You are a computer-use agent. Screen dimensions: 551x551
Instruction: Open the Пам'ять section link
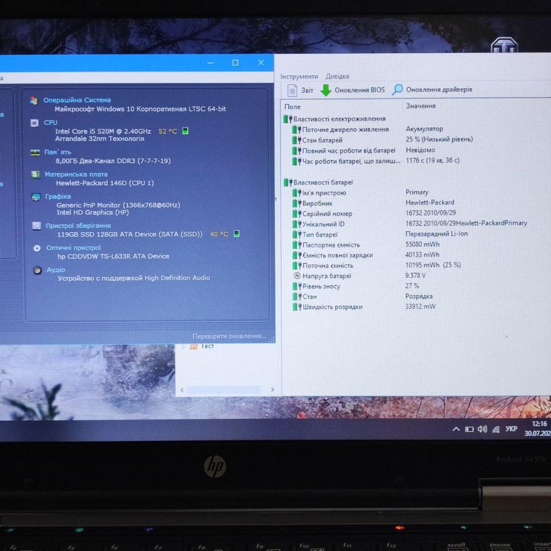(x=58, y=152)
